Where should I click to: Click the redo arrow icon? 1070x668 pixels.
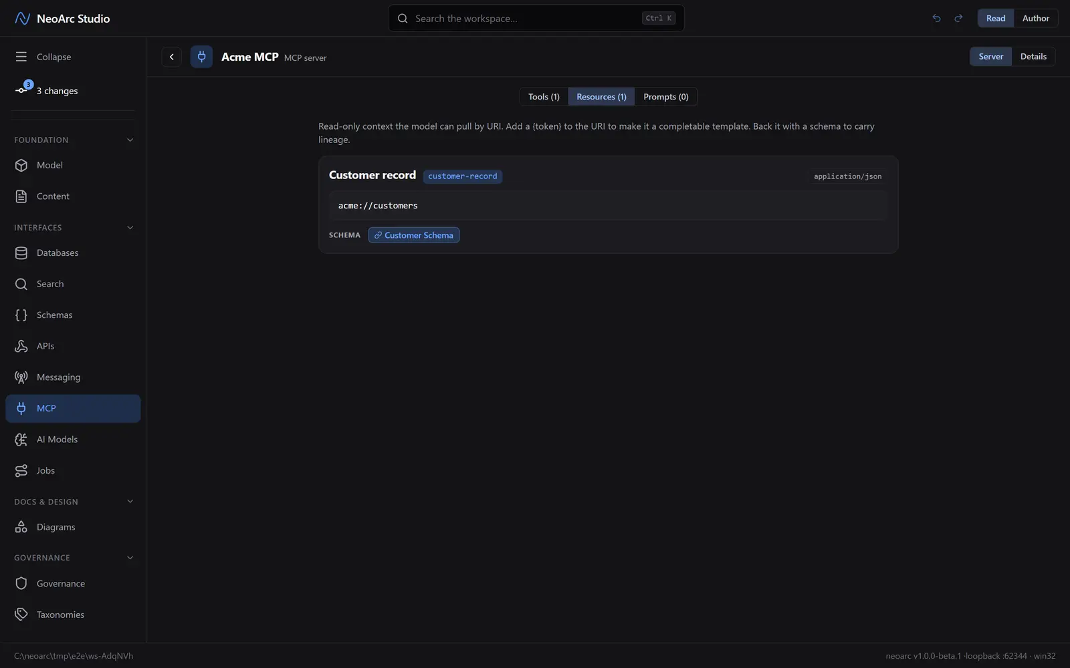point(958,18)
